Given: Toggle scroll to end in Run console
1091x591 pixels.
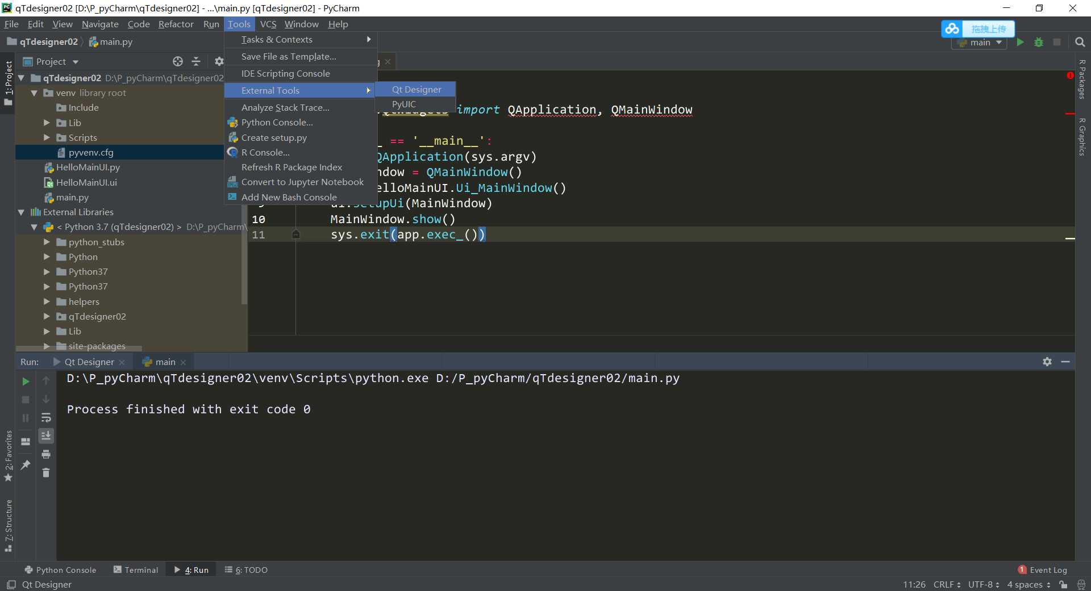Looking at the screenshot, I should (x=46, y=435).
